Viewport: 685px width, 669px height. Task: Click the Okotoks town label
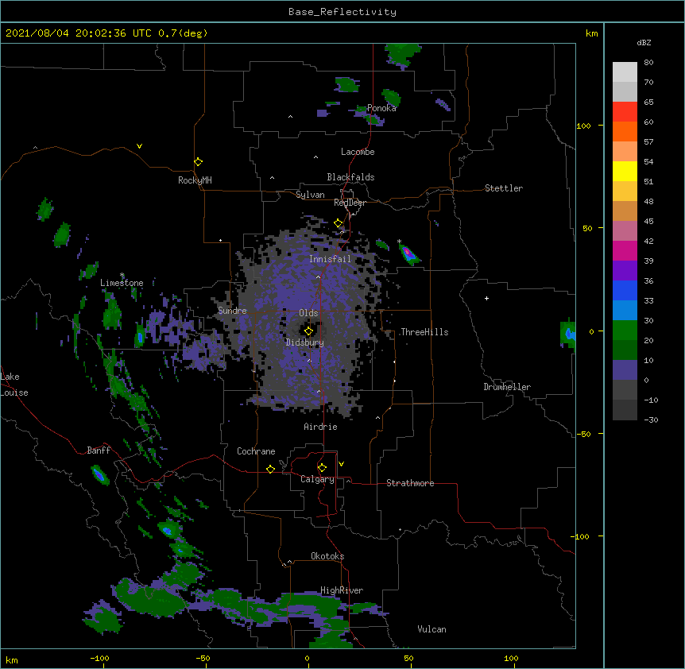327,556
